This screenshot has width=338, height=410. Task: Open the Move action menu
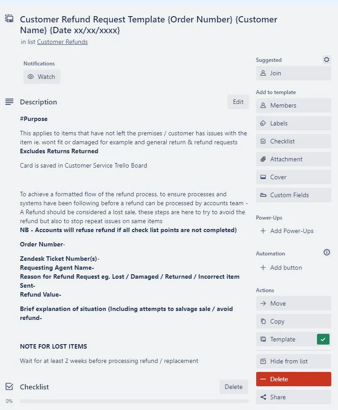click(x=293, y=303)
